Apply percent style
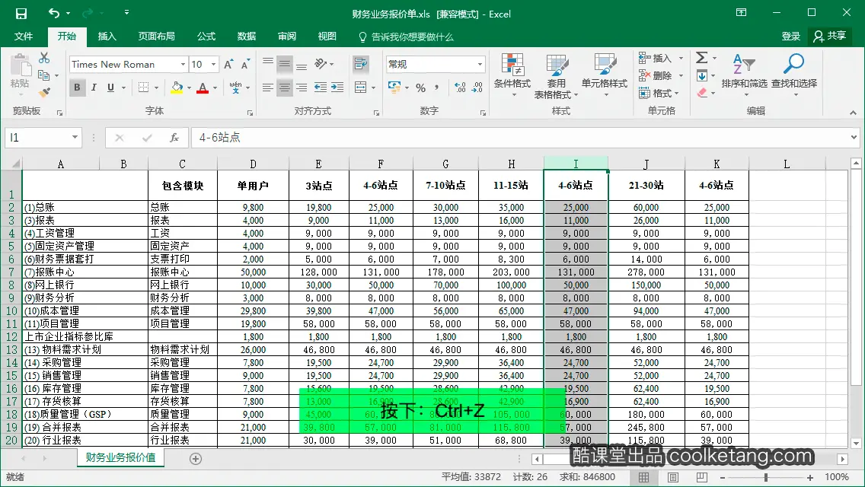The height and width of the screenshot is (487, 865). click(420, 88)
